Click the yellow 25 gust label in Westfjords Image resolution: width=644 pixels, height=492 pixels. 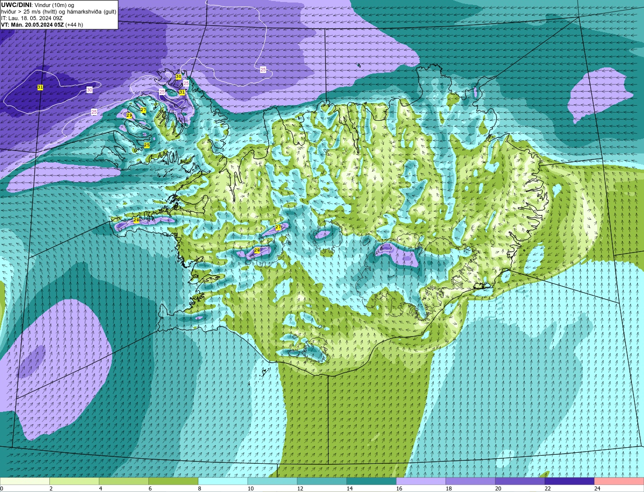click(147, 145)
